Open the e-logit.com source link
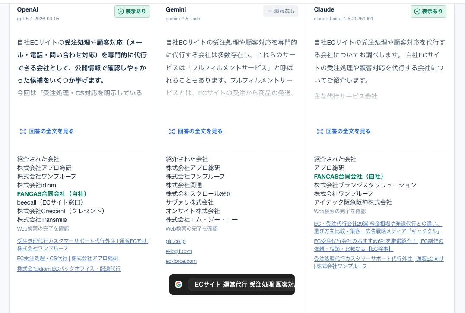This screenshot has width=465, height=313. click(x=179, y=251)
